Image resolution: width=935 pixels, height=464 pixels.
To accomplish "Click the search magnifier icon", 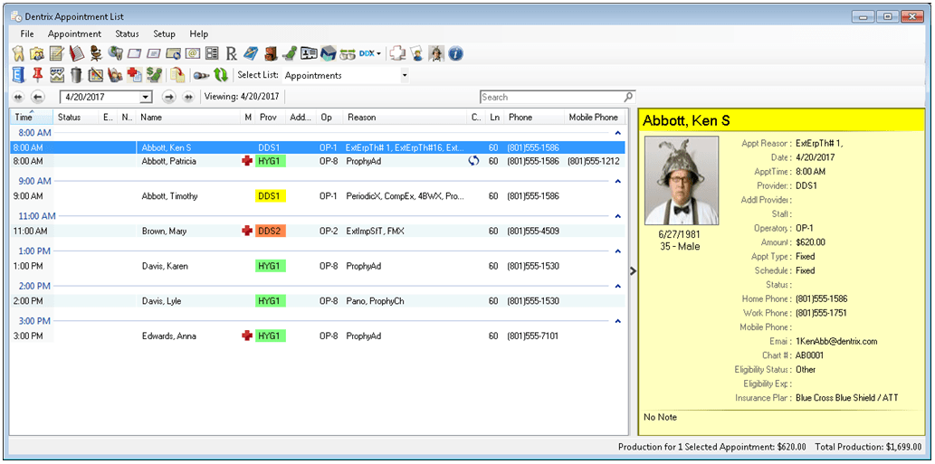I will pos(628,97).
